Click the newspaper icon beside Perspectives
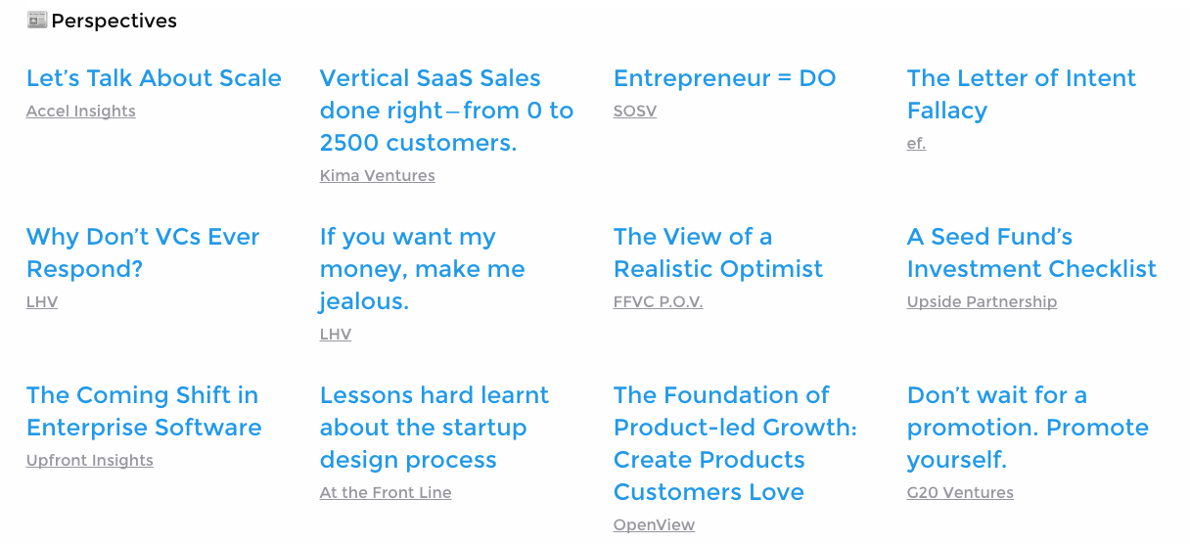Viewport: 1190px width, 544px height. 37,20
